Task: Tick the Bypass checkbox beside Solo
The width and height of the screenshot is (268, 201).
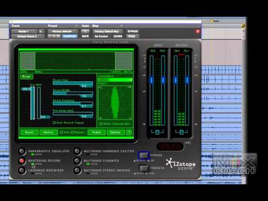Action: [x=73, y=132]
